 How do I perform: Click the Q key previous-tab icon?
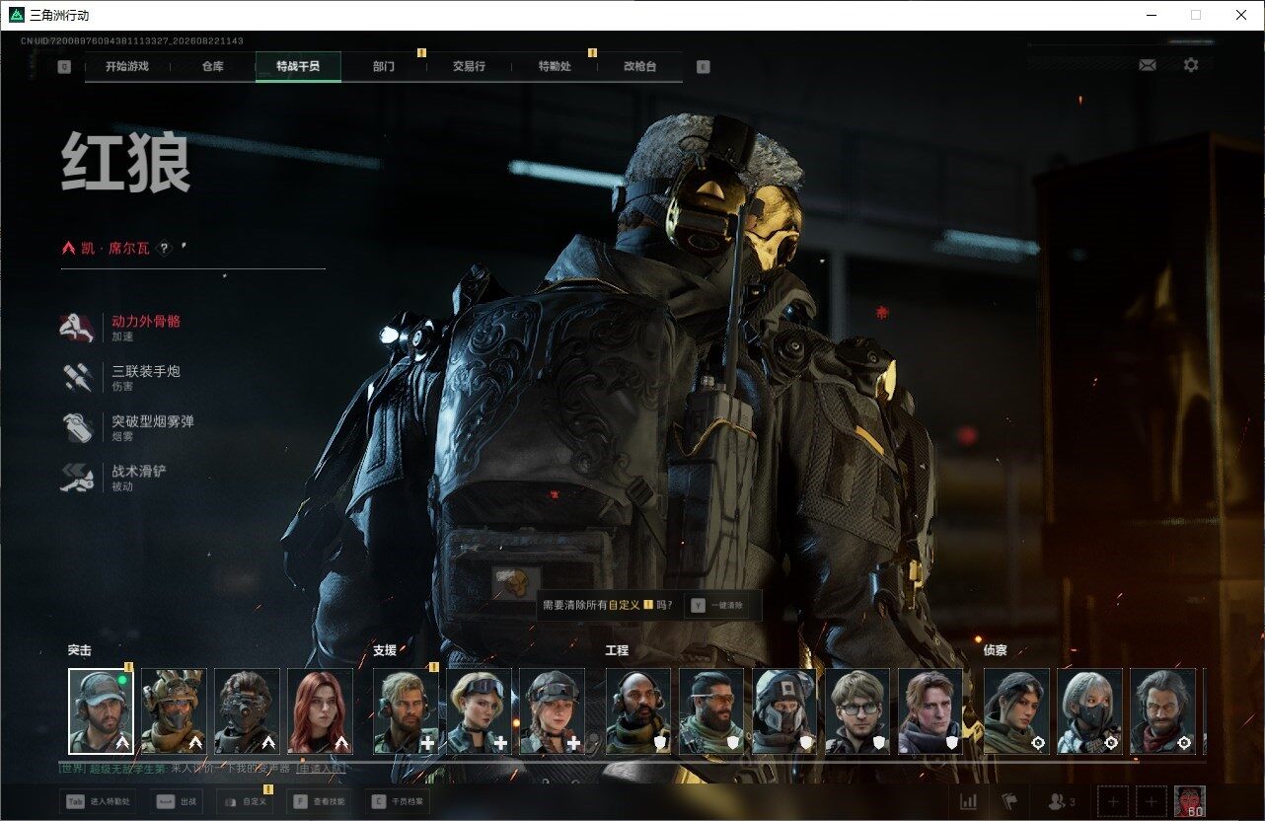pyautogui.click(x=64, y=67)
